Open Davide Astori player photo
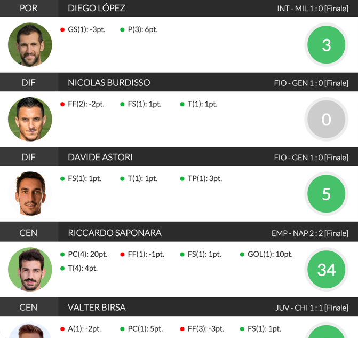The image size is (358, 338). pyautogui.click(x=30, y=194)
